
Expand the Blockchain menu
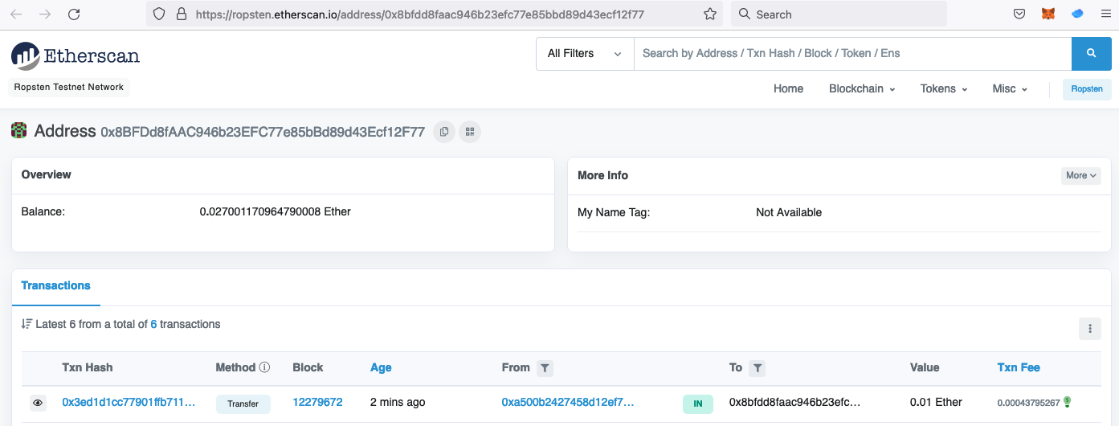[x=862, y=88]
